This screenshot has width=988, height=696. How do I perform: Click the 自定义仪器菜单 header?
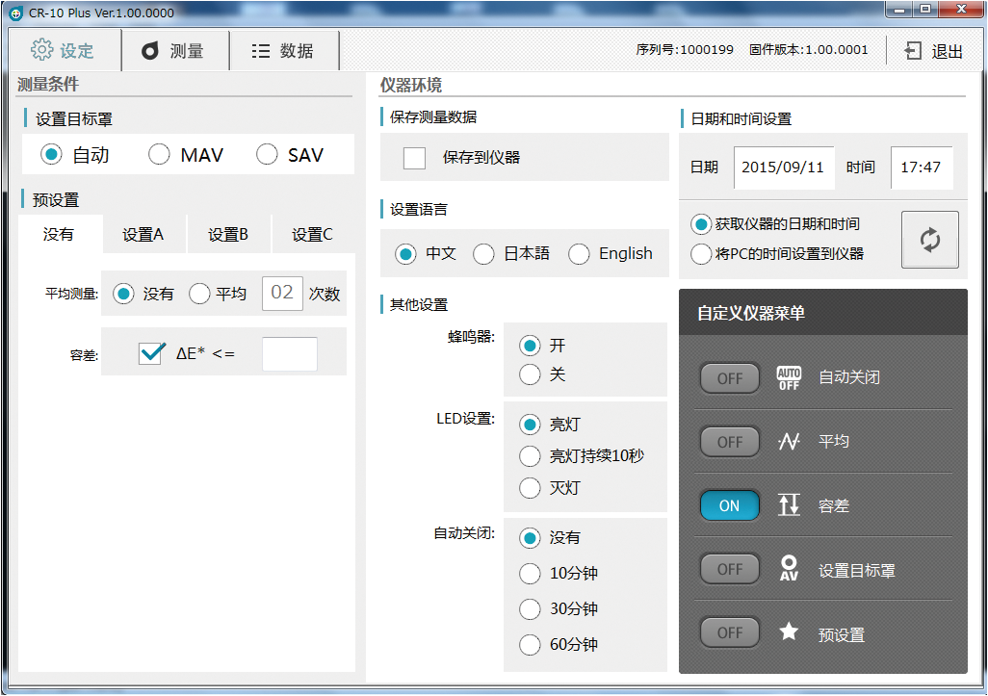tap(823, 313)
